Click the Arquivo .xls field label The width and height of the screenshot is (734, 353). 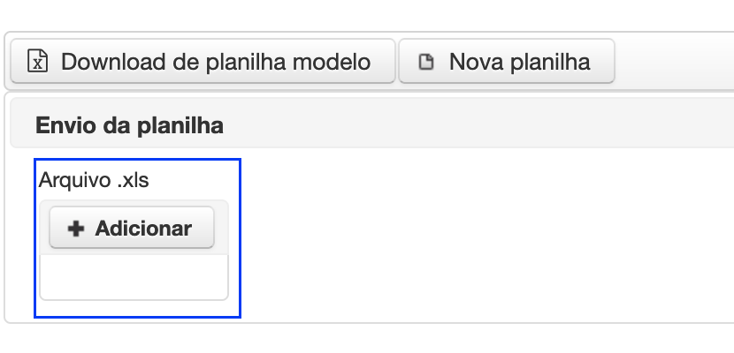pyautogui.click(x=94, y=180)
